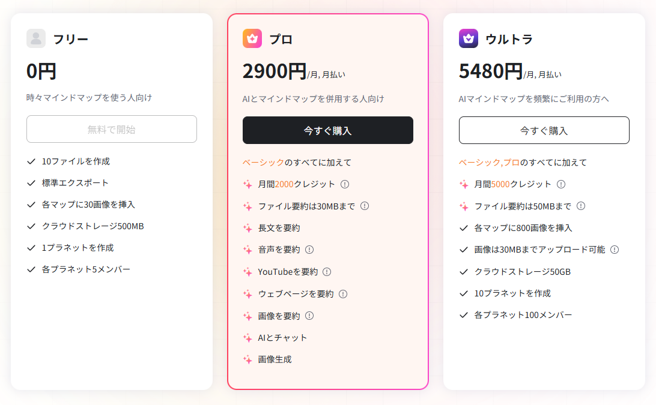The height and width of the screenshot is (405, 656).
Task: Click the info icon next to 画像を要約
Action: (309, 316)
